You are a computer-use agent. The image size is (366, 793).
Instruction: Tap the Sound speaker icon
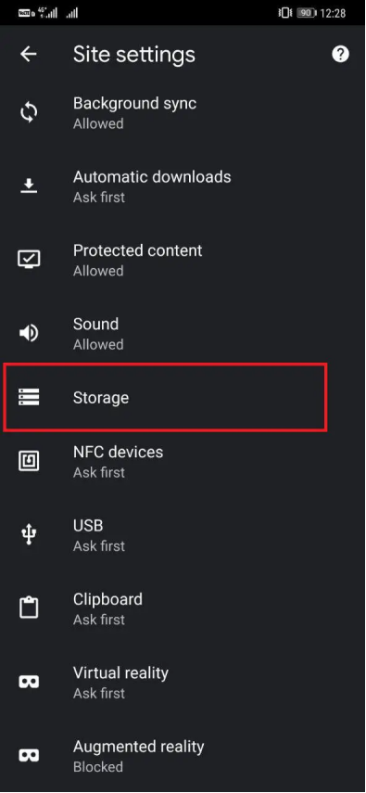pyautogui.click(x=29, y=333)
